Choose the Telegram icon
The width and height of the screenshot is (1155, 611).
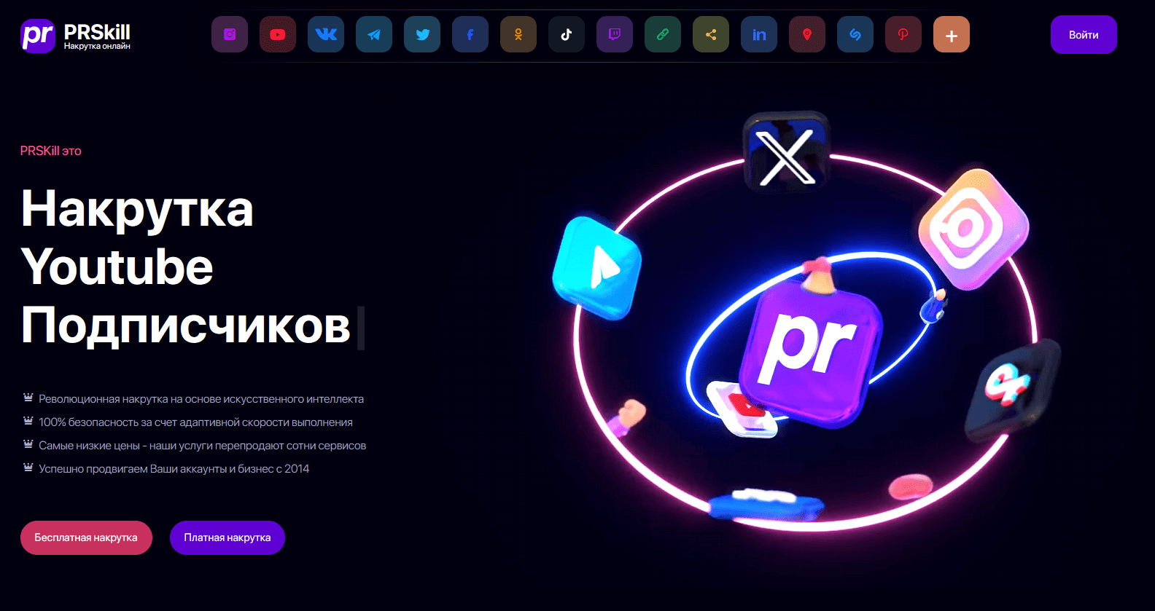[374, 34]
